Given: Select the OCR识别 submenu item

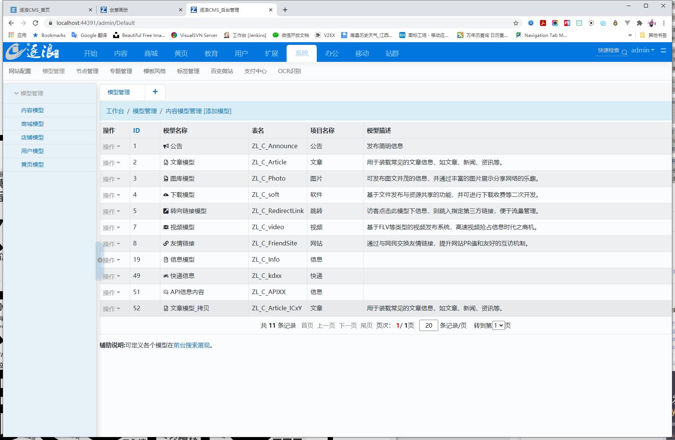Looking at the screenshot, I should tap(289, 71).
